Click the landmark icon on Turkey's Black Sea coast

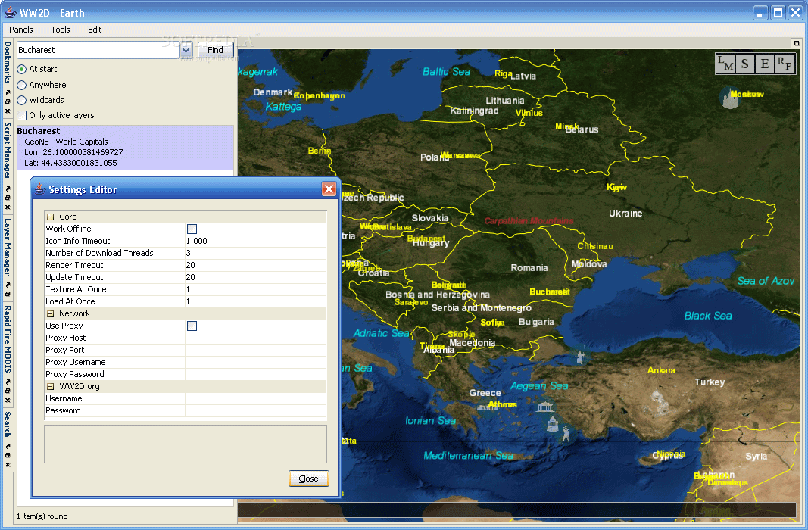click(580, 357)
